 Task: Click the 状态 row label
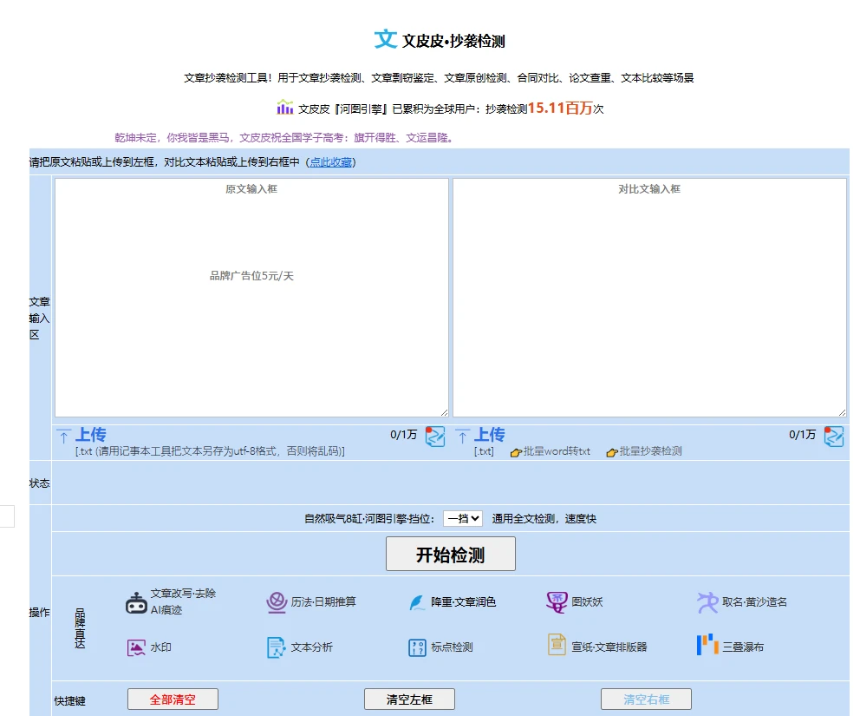(40, 483)
